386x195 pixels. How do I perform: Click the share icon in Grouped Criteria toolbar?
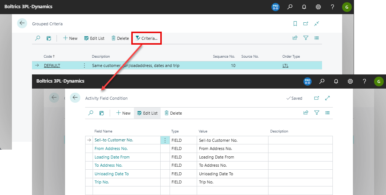pos(295,38)
